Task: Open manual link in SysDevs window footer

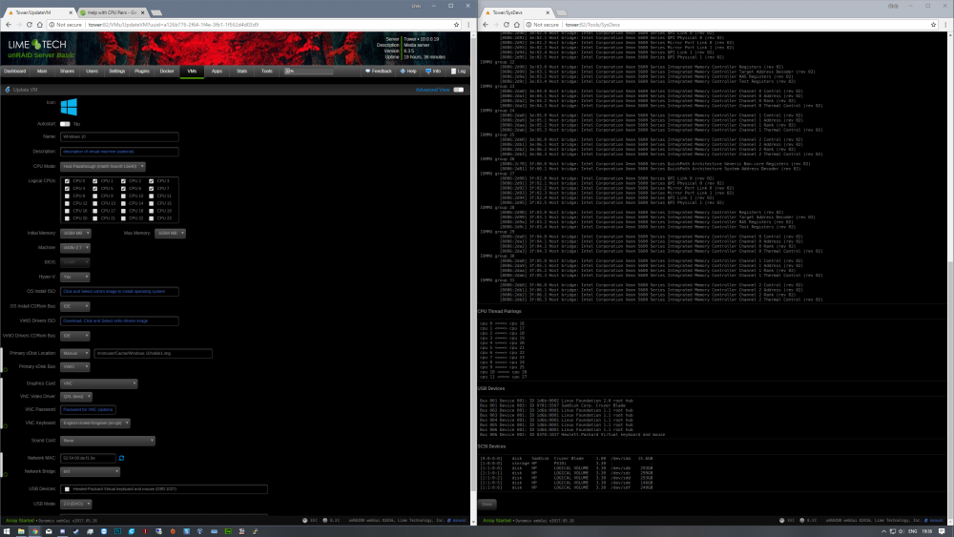Action: click(937, 521)
